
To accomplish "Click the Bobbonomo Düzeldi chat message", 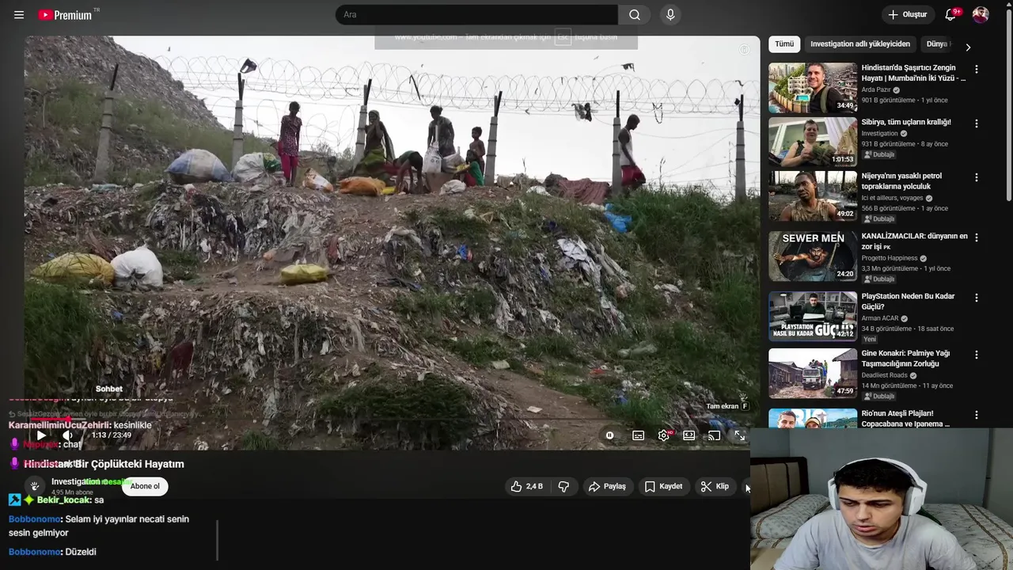I will pos(52,552).
